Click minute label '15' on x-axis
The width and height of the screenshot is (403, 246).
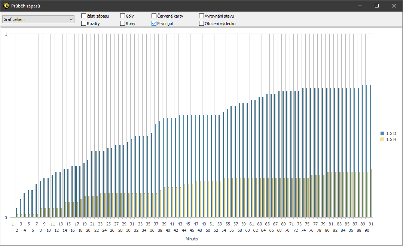click(68, 224)
